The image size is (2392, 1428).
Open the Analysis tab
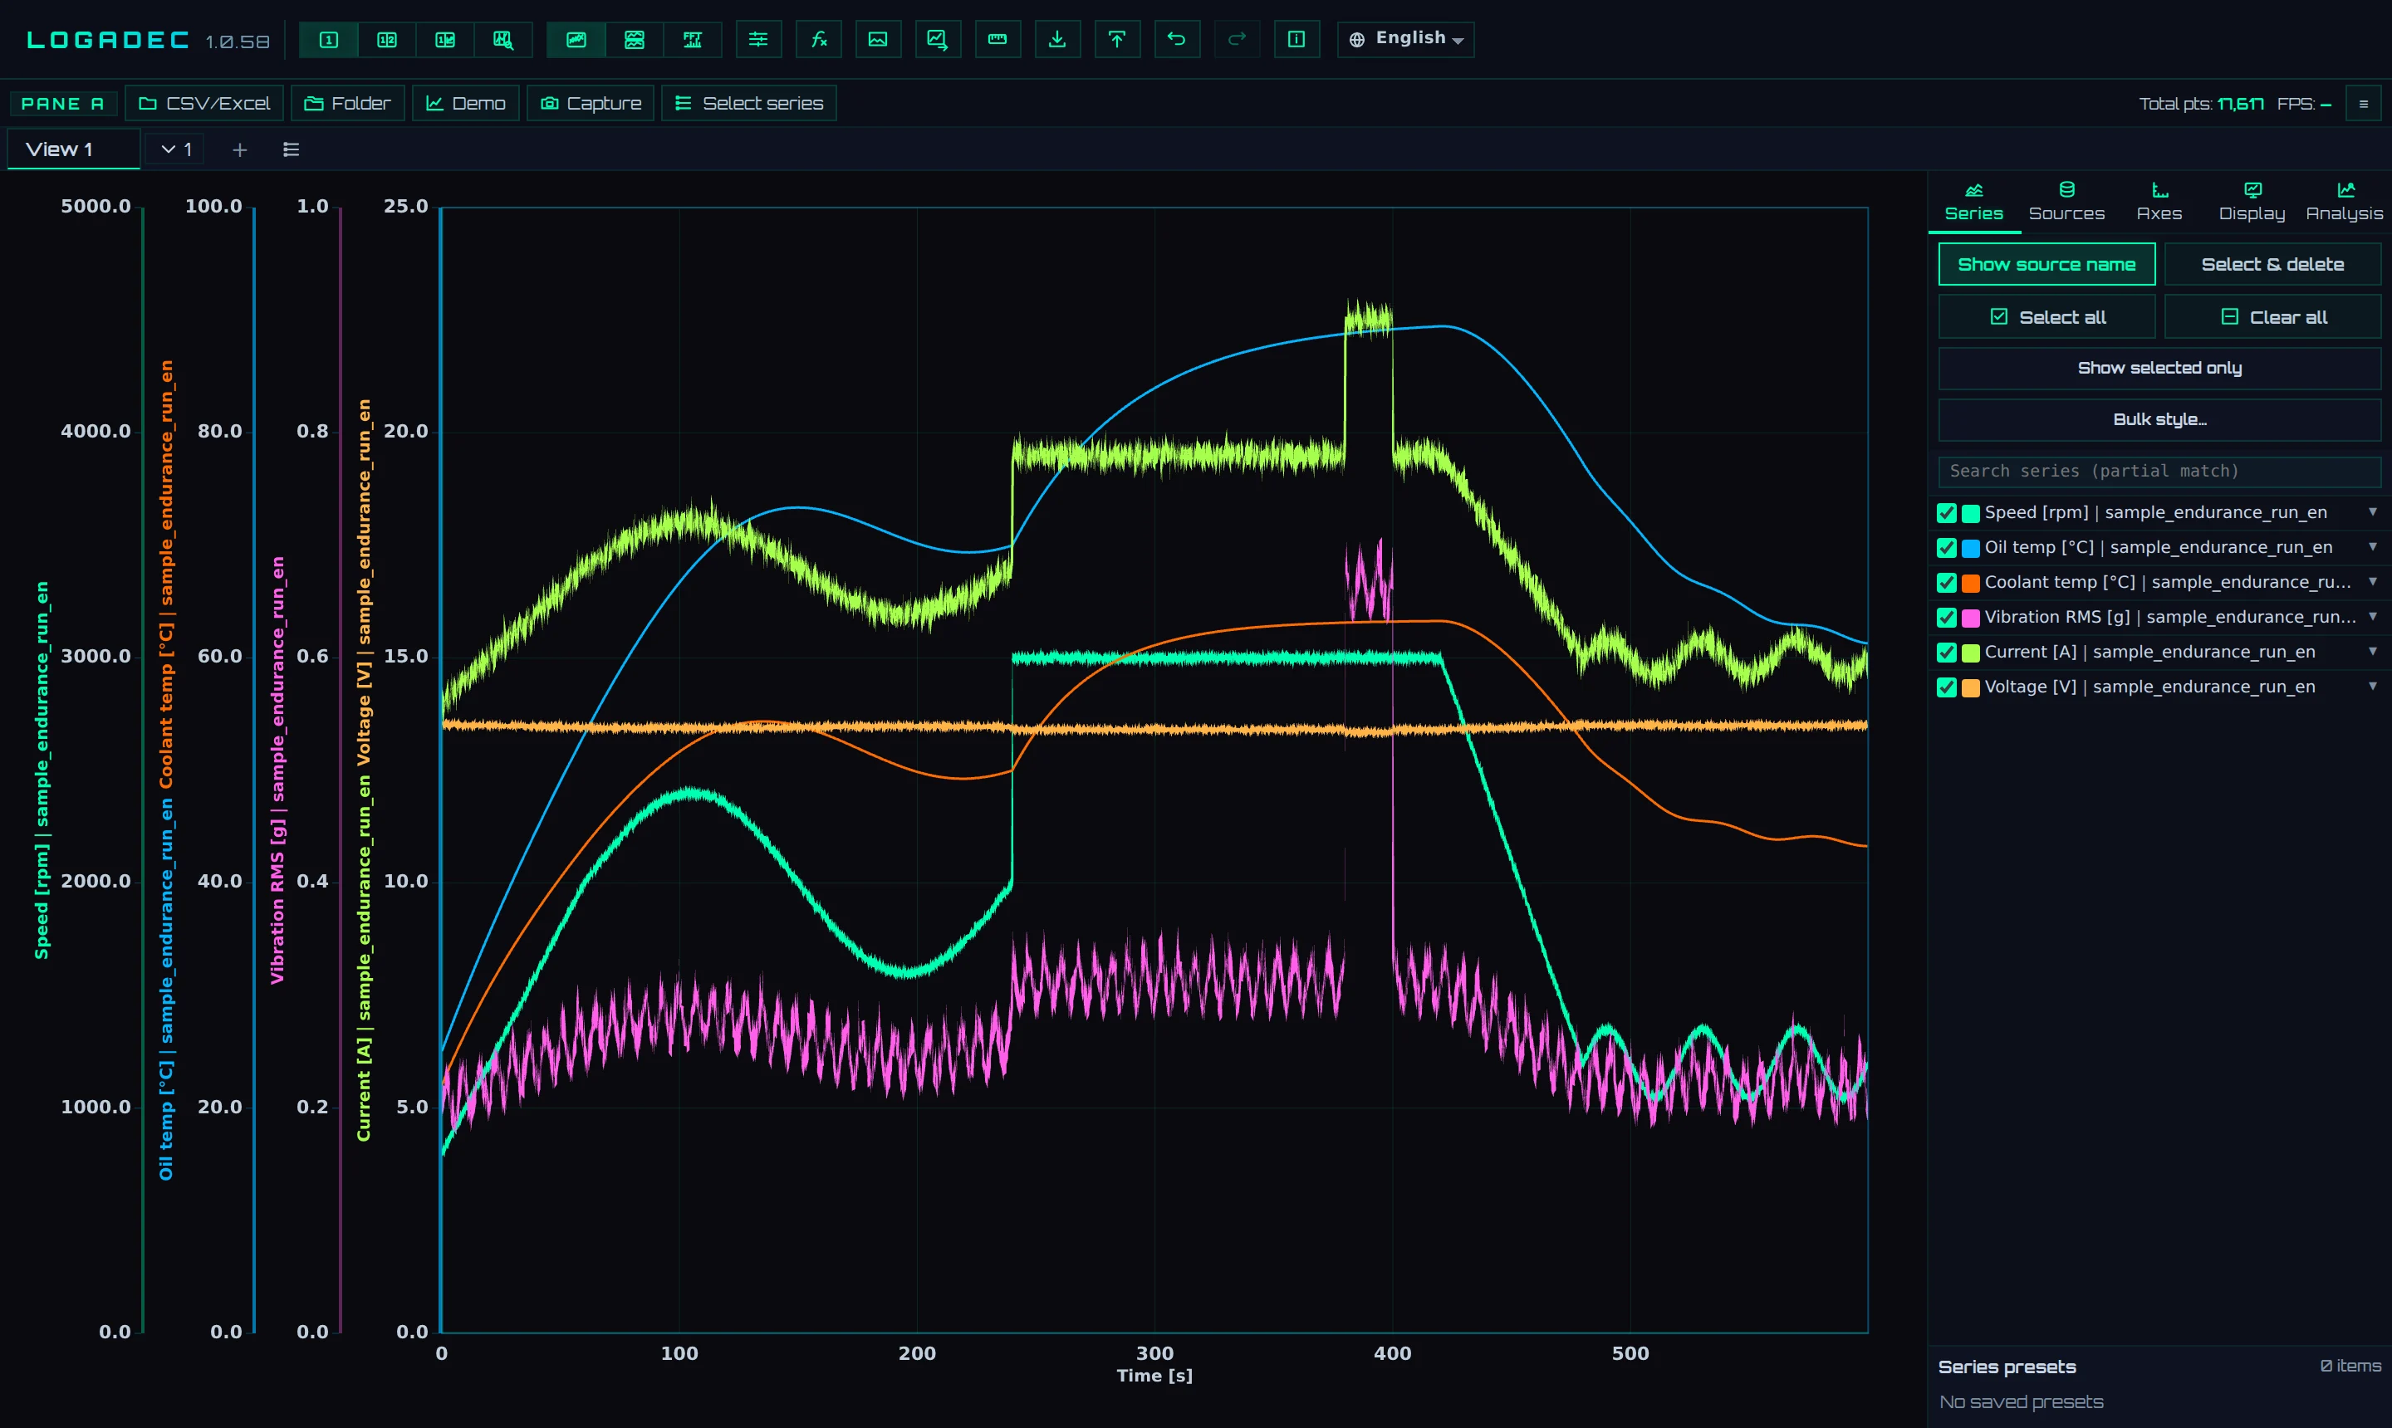(x=2344, y=202)
